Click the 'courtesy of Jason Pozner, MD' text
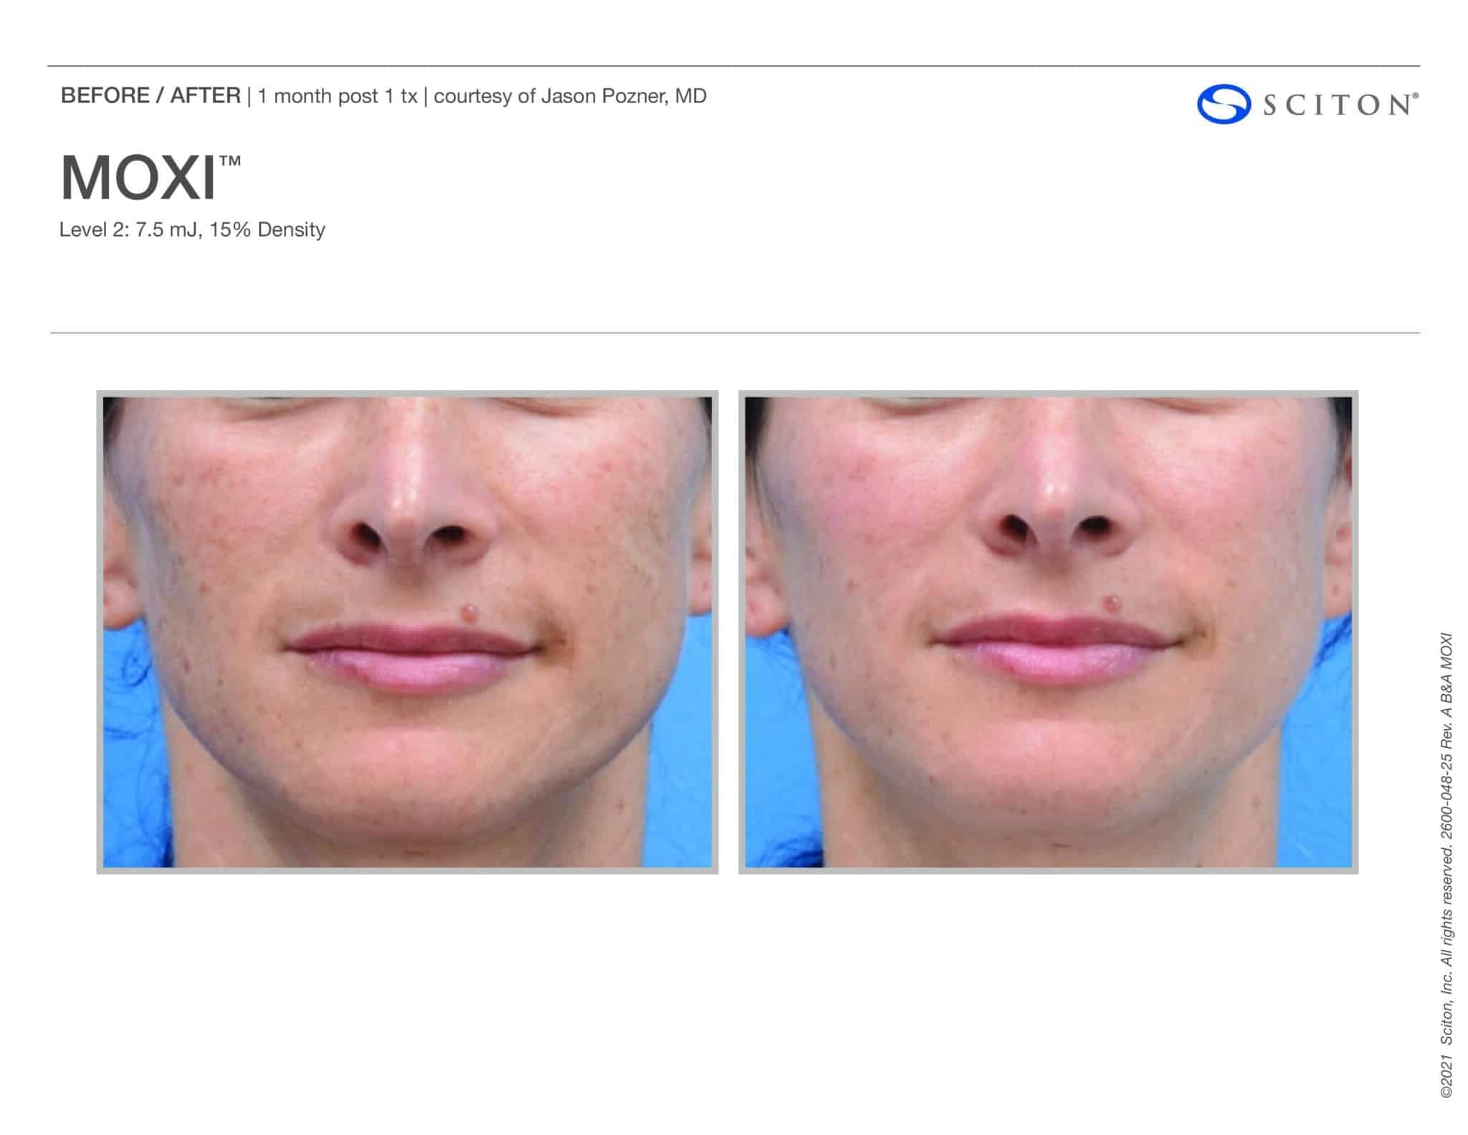Screen dimensions: 1468x1135 [x=572, y=95]
